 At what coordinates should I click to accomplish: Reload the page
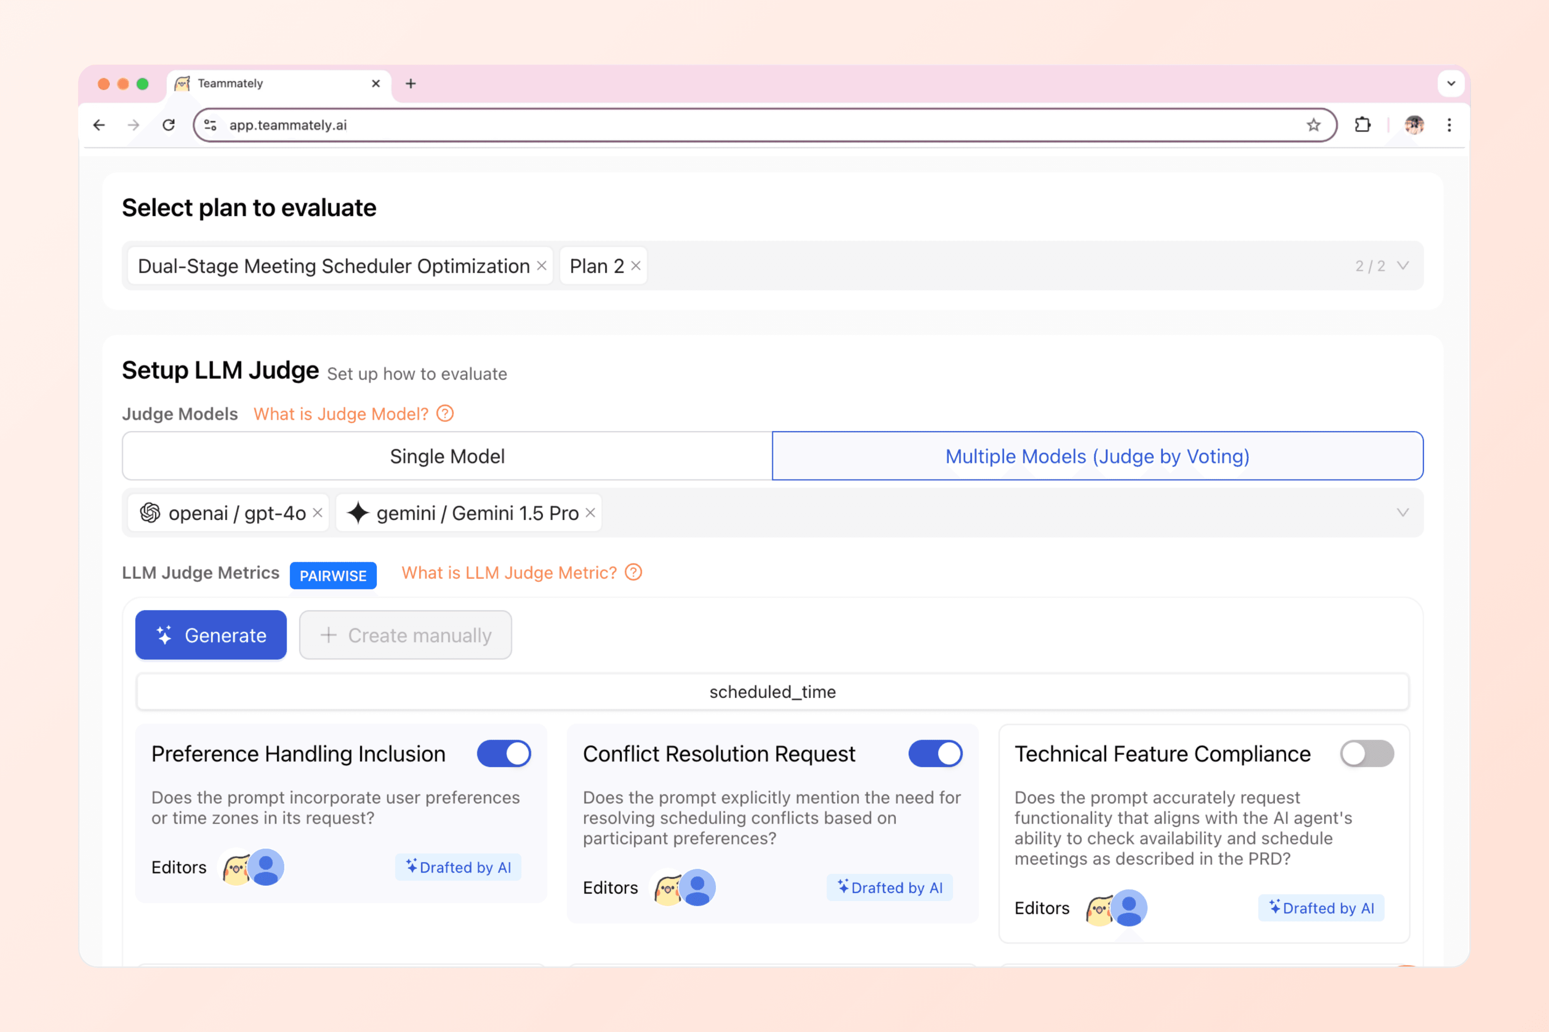point(169,125)
